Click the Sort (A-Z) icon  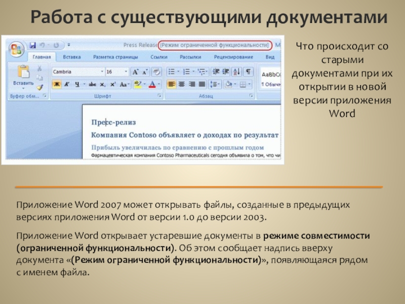pos(237,72)
